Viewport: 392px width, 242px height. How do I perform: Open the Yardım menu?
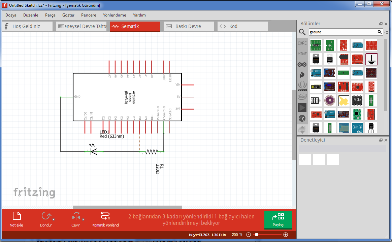tap(139, 15)
